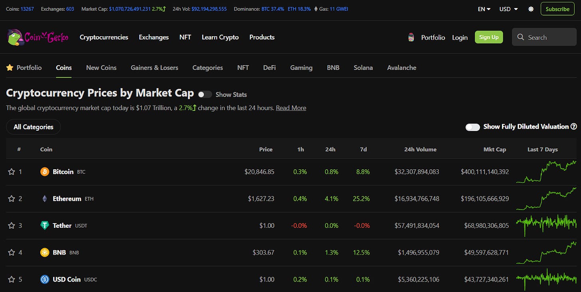
Task: Open the USD currency dropdown
Action: pos(508,9)
